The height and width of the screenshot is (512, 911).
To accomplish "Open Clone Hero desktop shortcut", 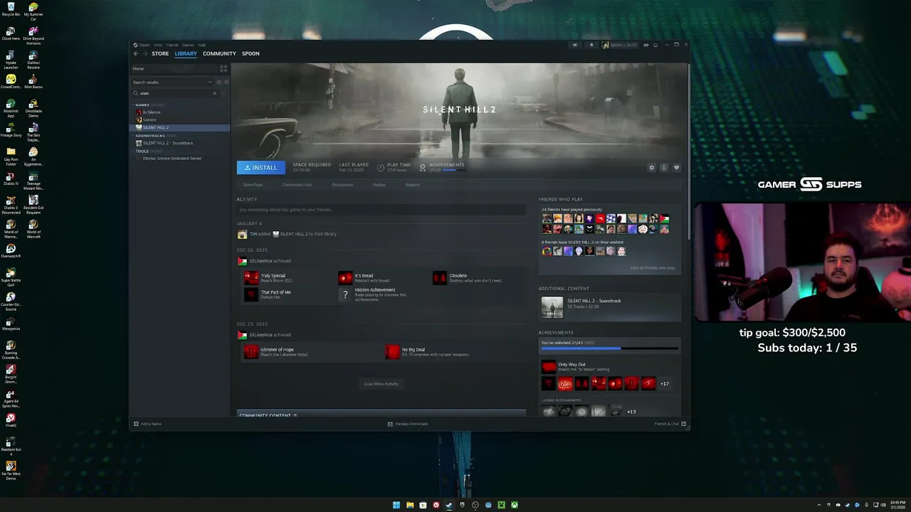I will 11,33.
